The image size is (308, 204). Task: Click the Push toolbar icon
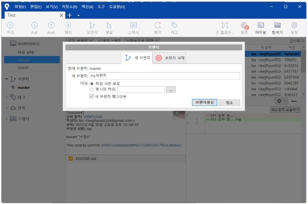coord(51,25)
